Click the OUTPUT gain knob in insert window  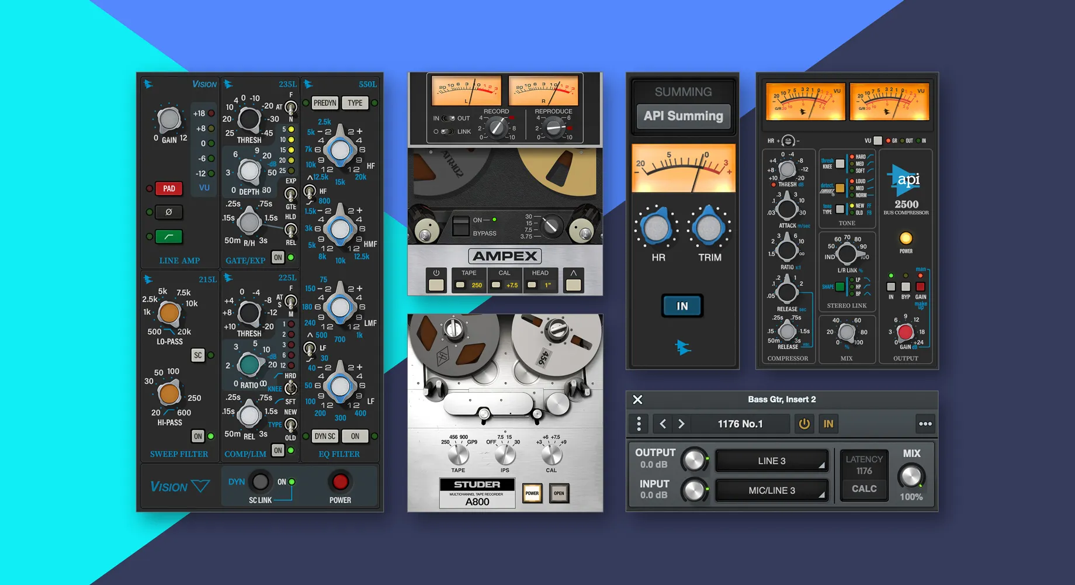694,461
